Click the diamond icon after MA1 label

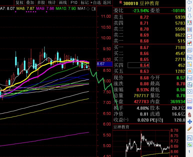(x=88, y=9)
